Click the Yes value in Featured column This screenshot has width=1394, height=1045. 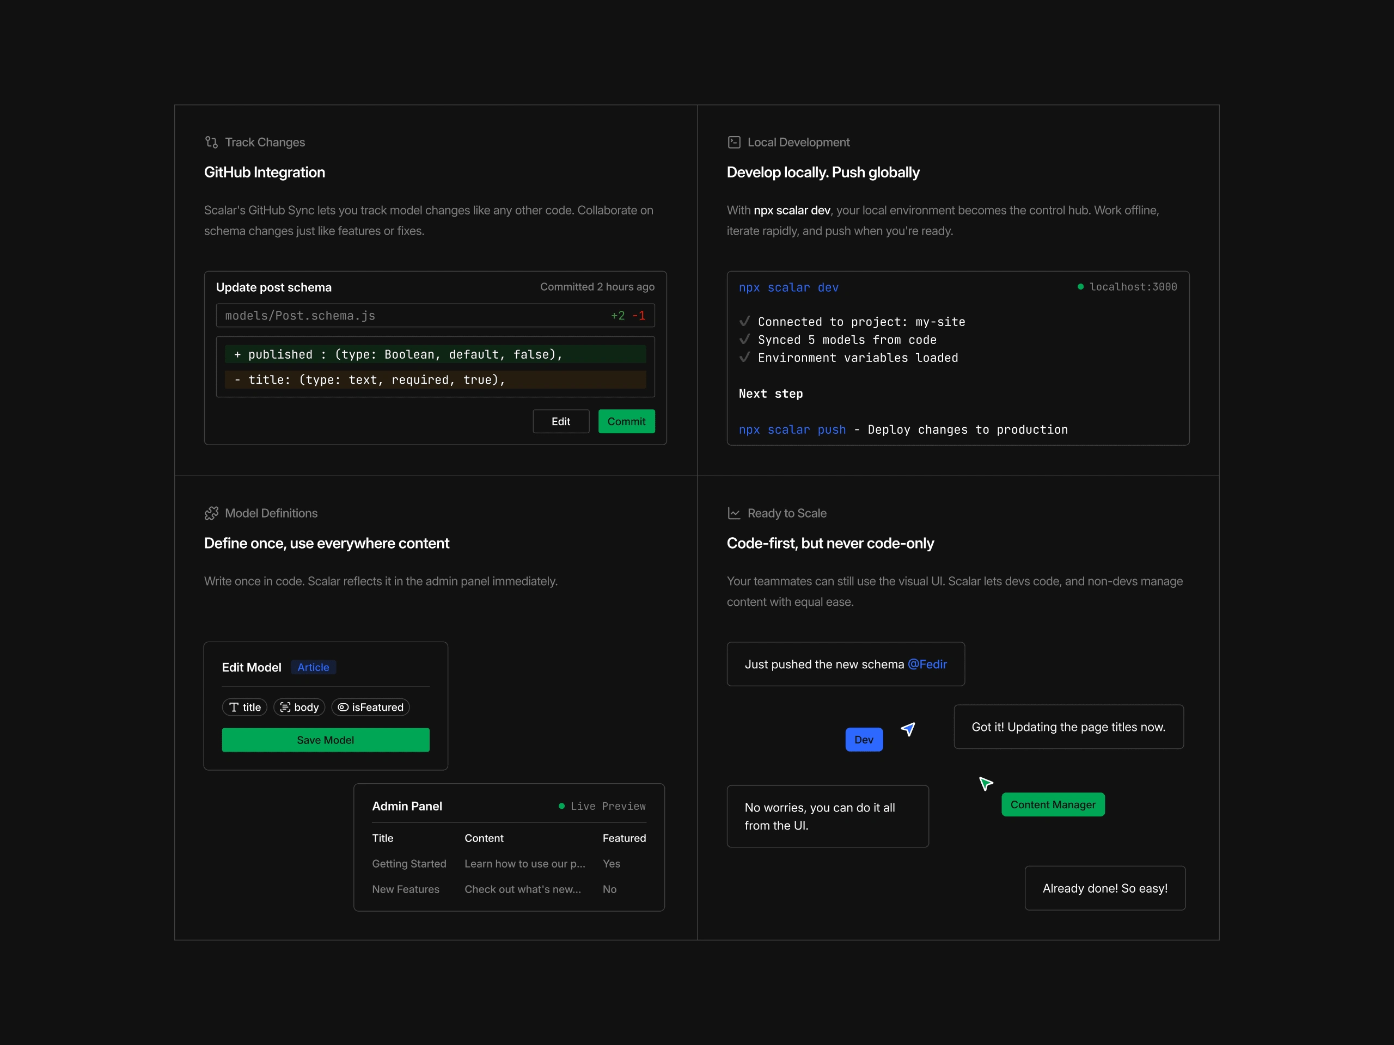(612, 864)
